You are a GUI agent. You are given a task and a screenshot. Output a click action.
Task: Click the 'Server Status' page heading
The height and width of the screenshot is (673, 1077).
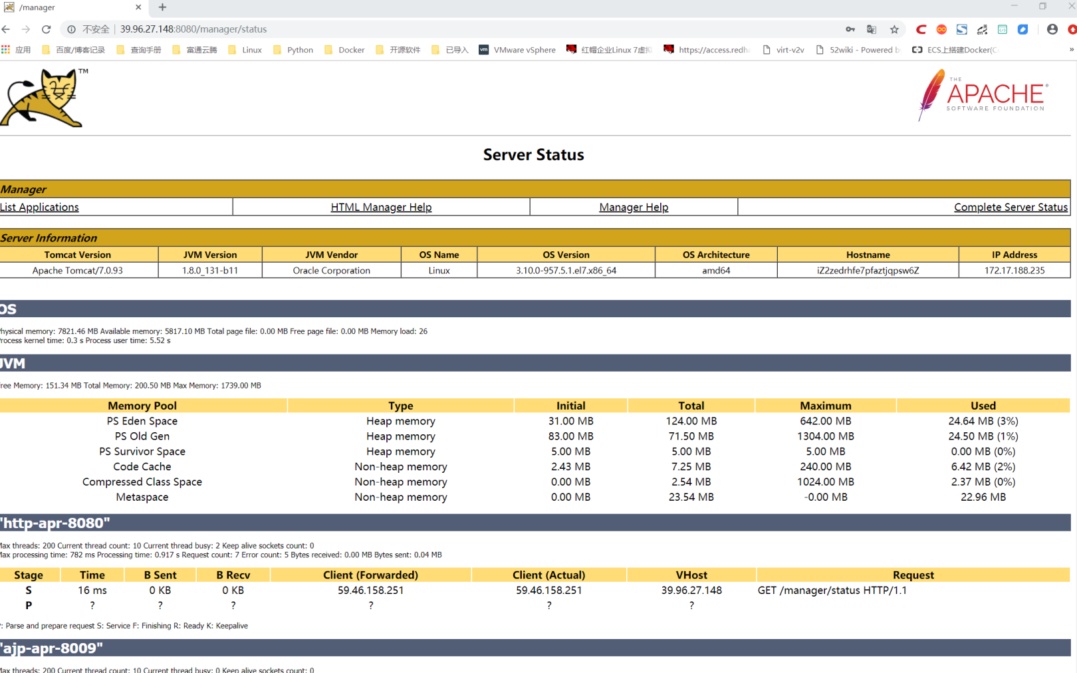(533, 155)
